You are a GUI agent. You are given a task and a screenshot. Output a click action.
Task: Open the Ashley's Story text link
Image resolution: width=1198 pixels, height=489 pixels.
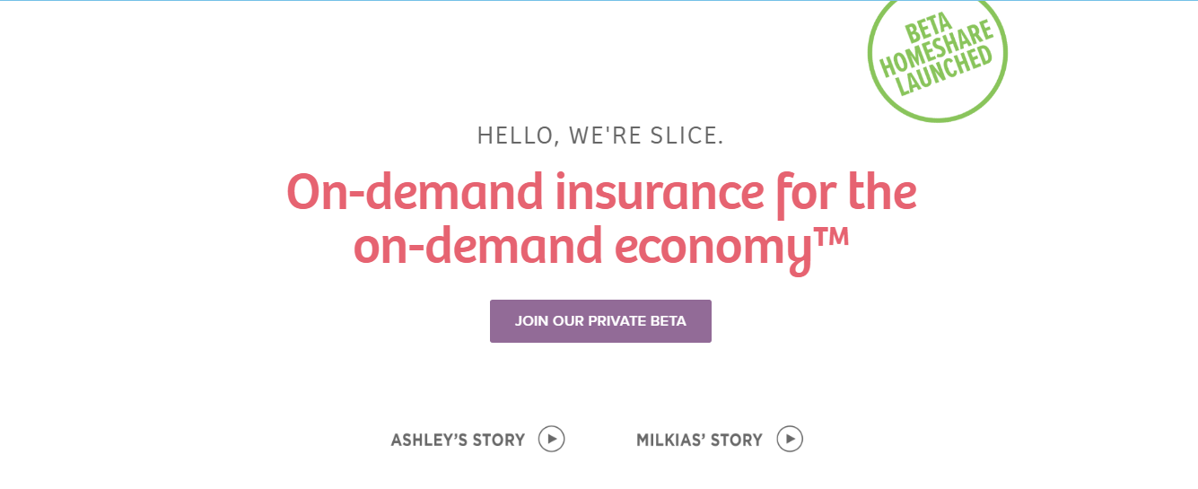point(458,441)
